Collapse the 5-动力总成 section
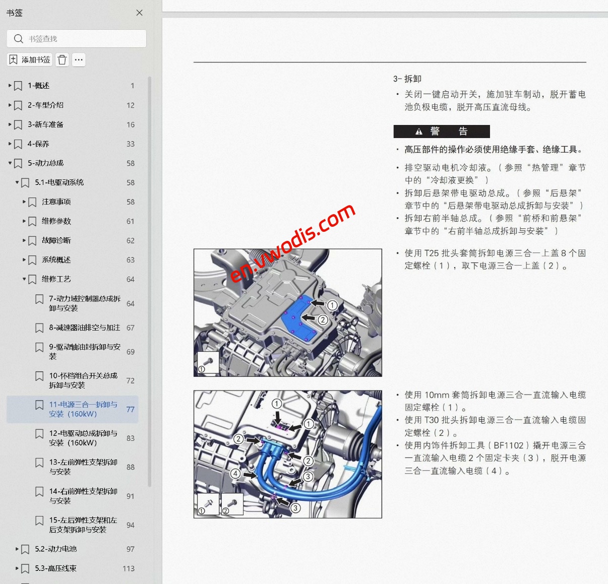This screenshot has height=584, width=608. tap(10, 163)
